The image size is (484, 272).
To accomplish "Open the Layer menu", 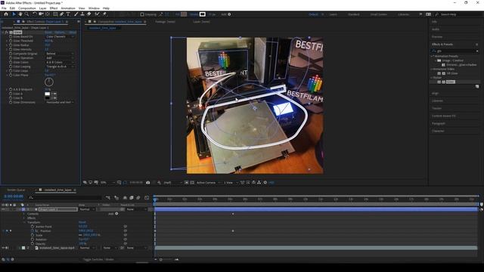I will pos(42,8).
